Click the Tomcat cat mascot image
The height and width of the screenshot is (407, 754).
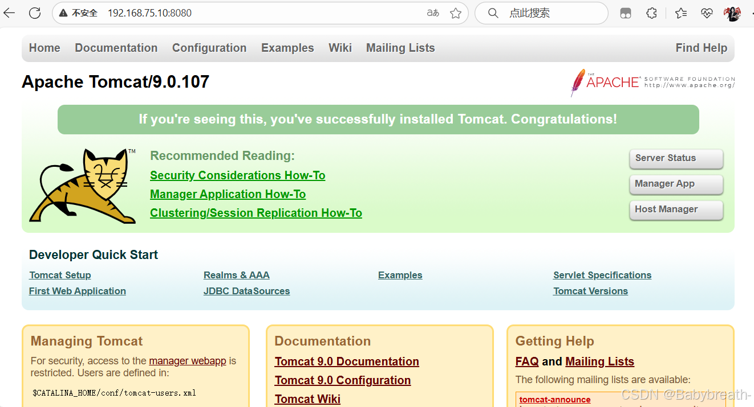click(x=83, y=186)
